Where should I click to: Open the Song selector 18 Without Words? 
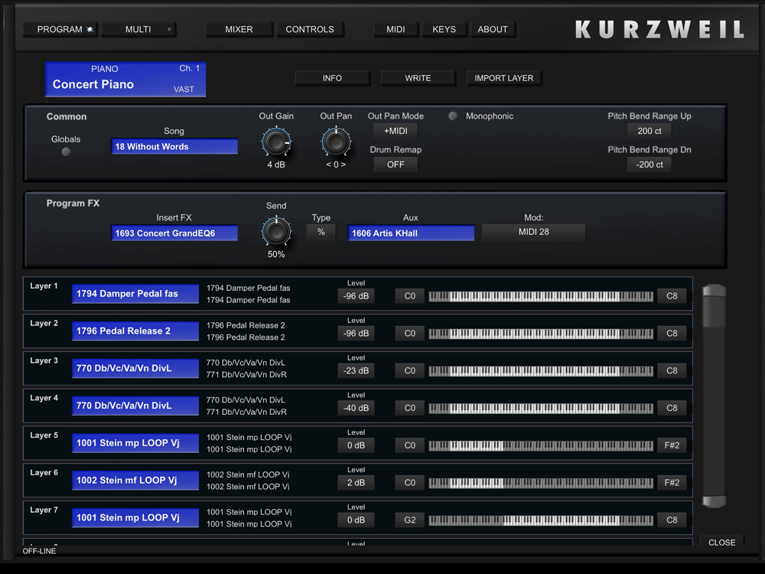pyautogui.click(x=174, y=146)
